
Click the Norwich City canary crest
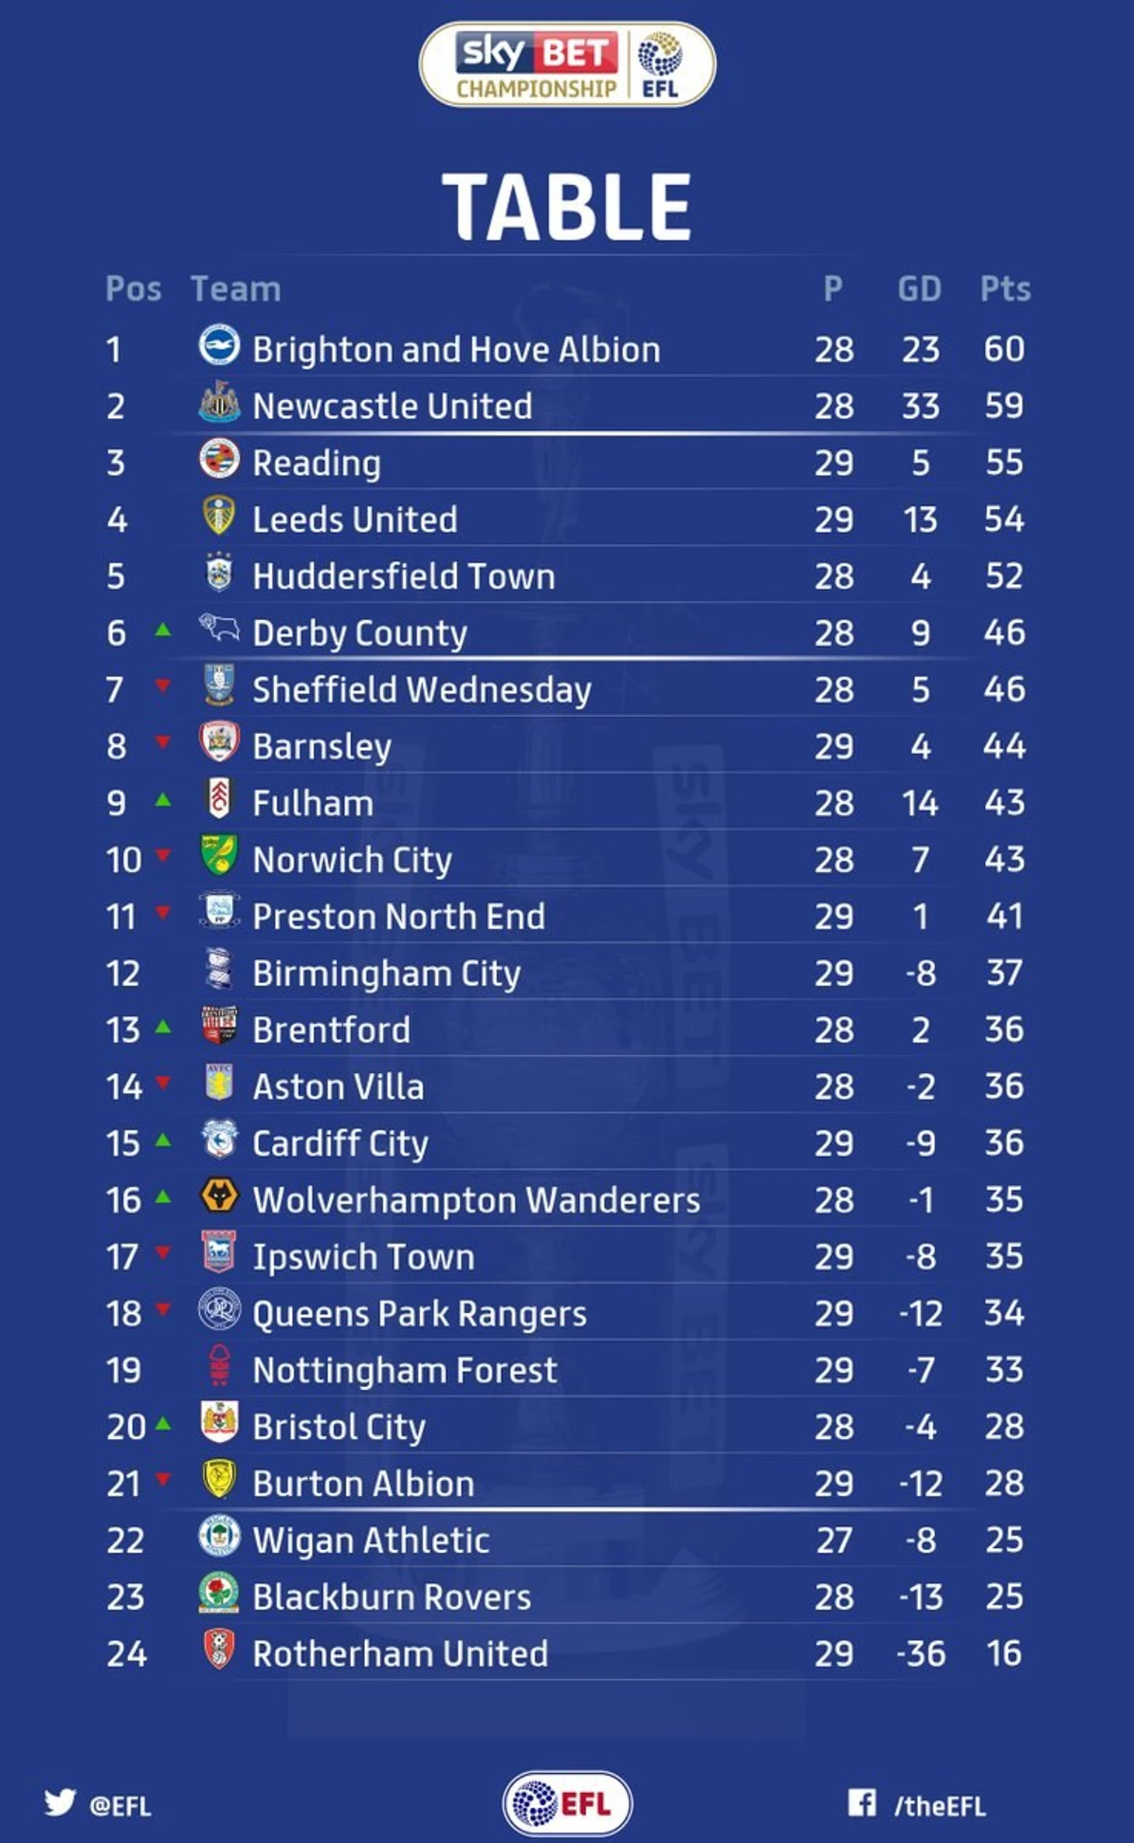click(x=219, y=855)
